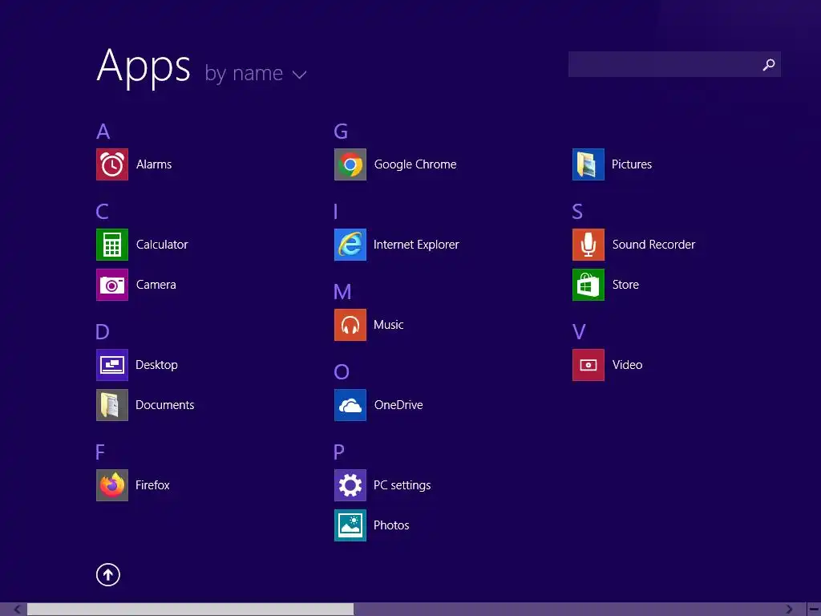Click the 'Documents' label text
This screenshot has height=616, width=821.
(165, 405)
